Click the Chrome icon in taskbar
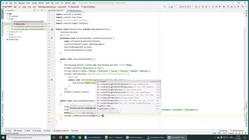This screenshot has height=140, width=249. tap(79, 137)
